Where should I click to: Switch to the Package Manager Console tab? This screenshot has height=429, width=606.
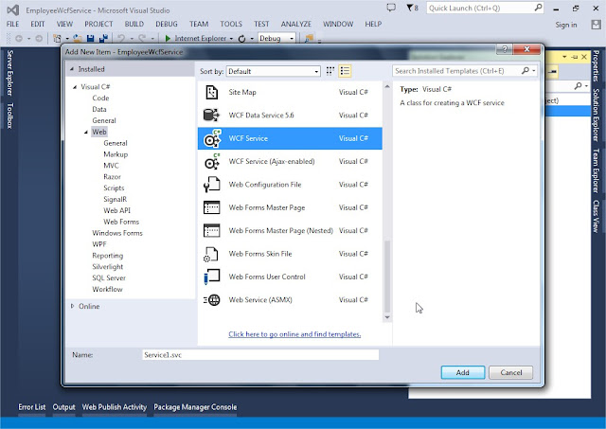[x=195, y=407]
